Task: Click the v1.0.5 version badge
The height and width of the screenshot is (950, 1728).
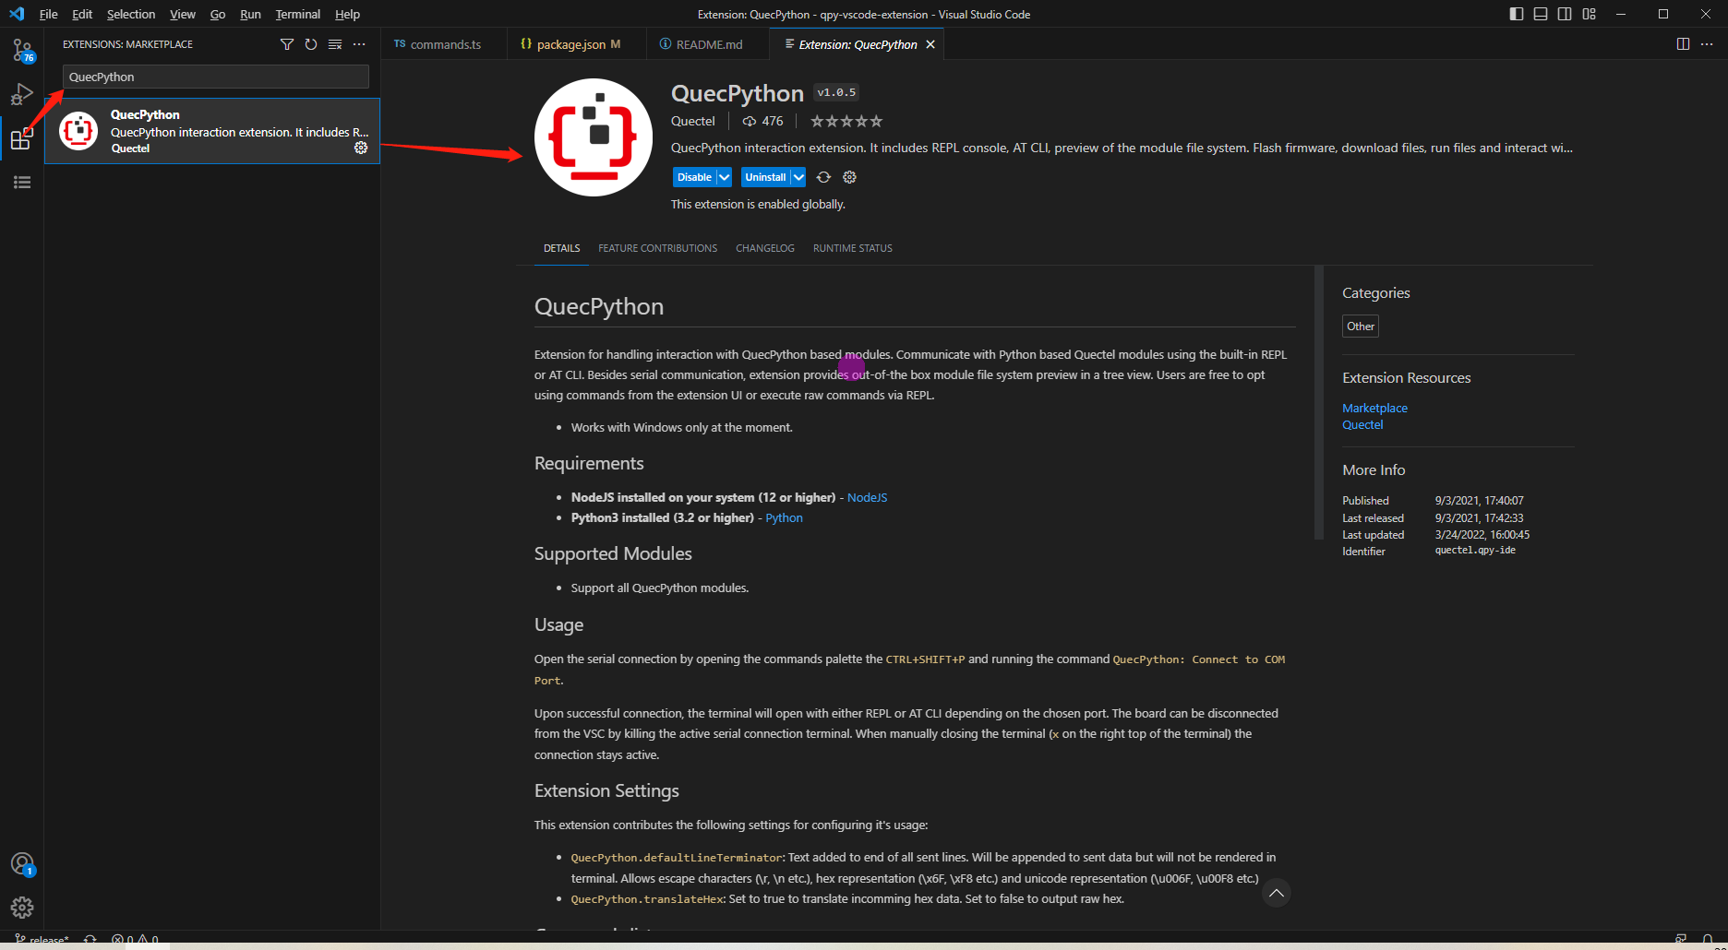Action: (836, 92)
